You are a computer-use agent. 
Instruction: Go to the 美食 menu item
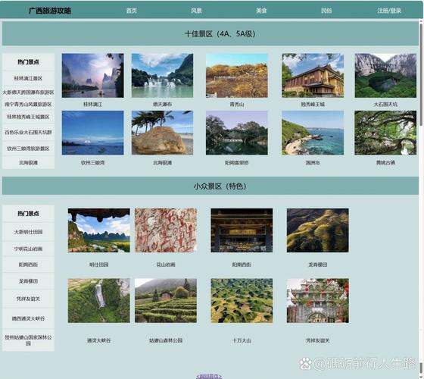tap(261, 11)
